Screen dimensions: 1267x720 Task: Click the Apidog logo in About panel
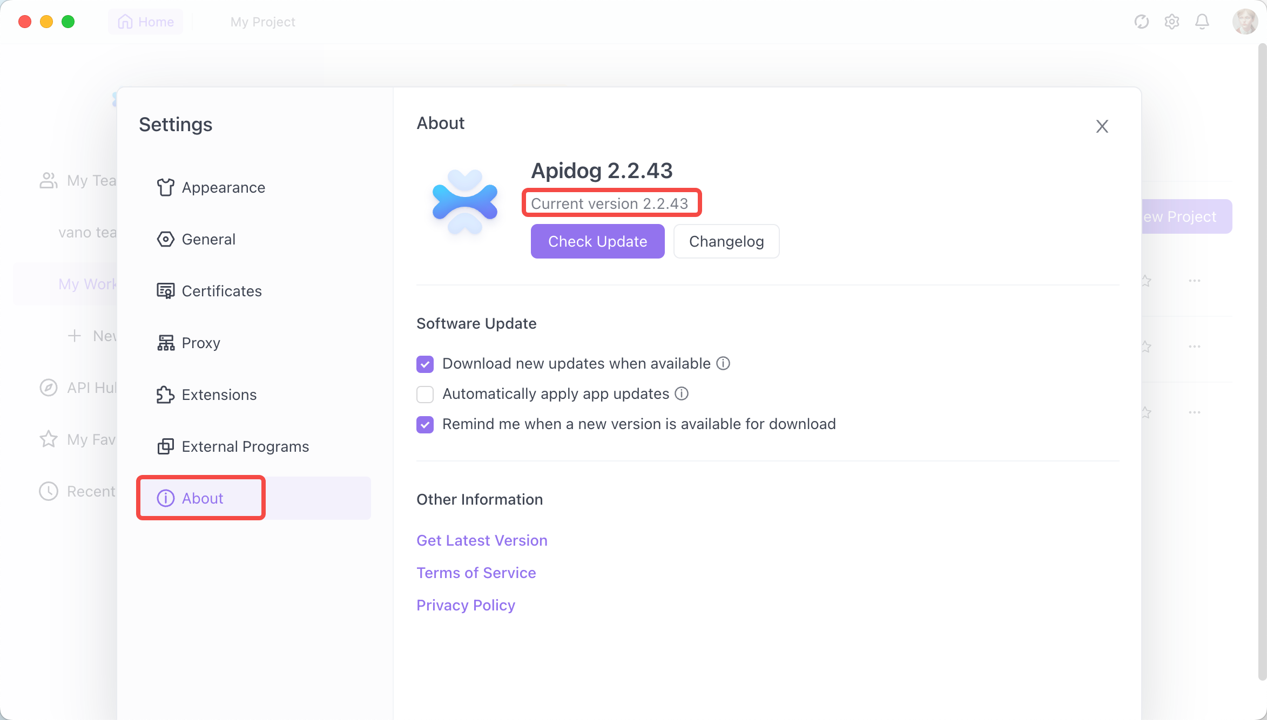pyautogui.click(x=464, y=202)
